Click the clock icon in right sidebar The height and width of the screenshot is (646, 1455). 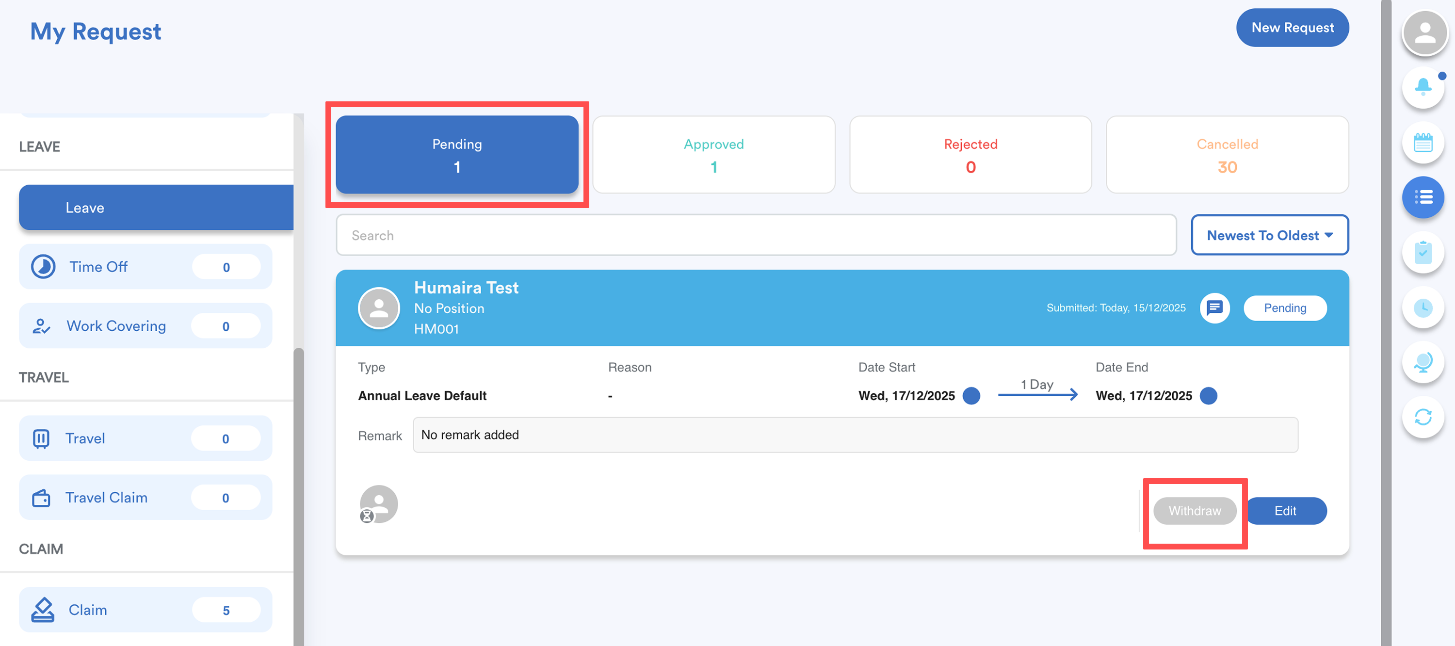tap(1423, 308)
